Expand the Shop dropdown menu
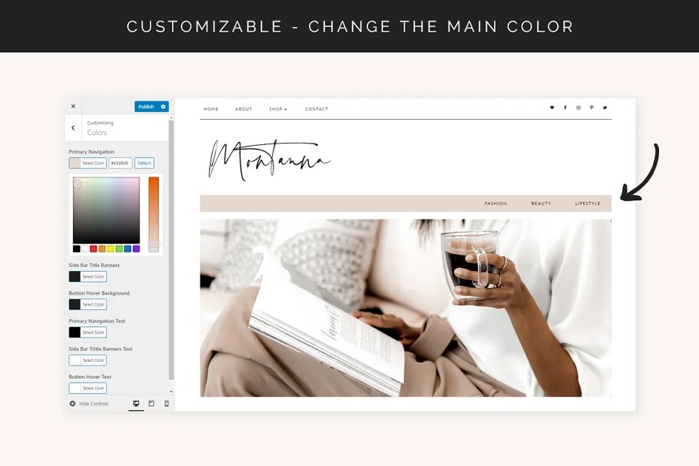Screen dimensions: 699x466 point(278,109)
